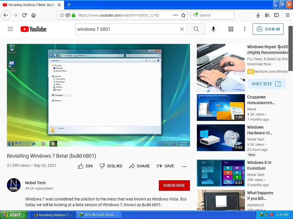The height and width of the screenshot is (219, 293).
Task: Open the Applebun2 video thumbnail
Action: [221, 200]
